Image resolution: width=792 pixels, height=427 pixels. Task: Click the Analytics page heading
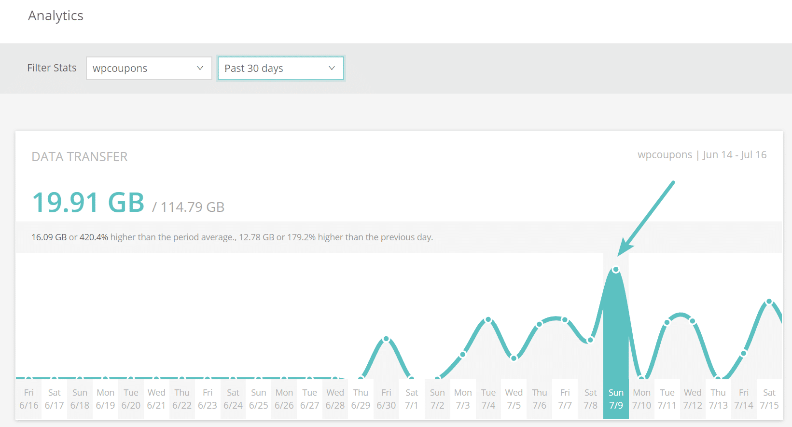(56, 16)
